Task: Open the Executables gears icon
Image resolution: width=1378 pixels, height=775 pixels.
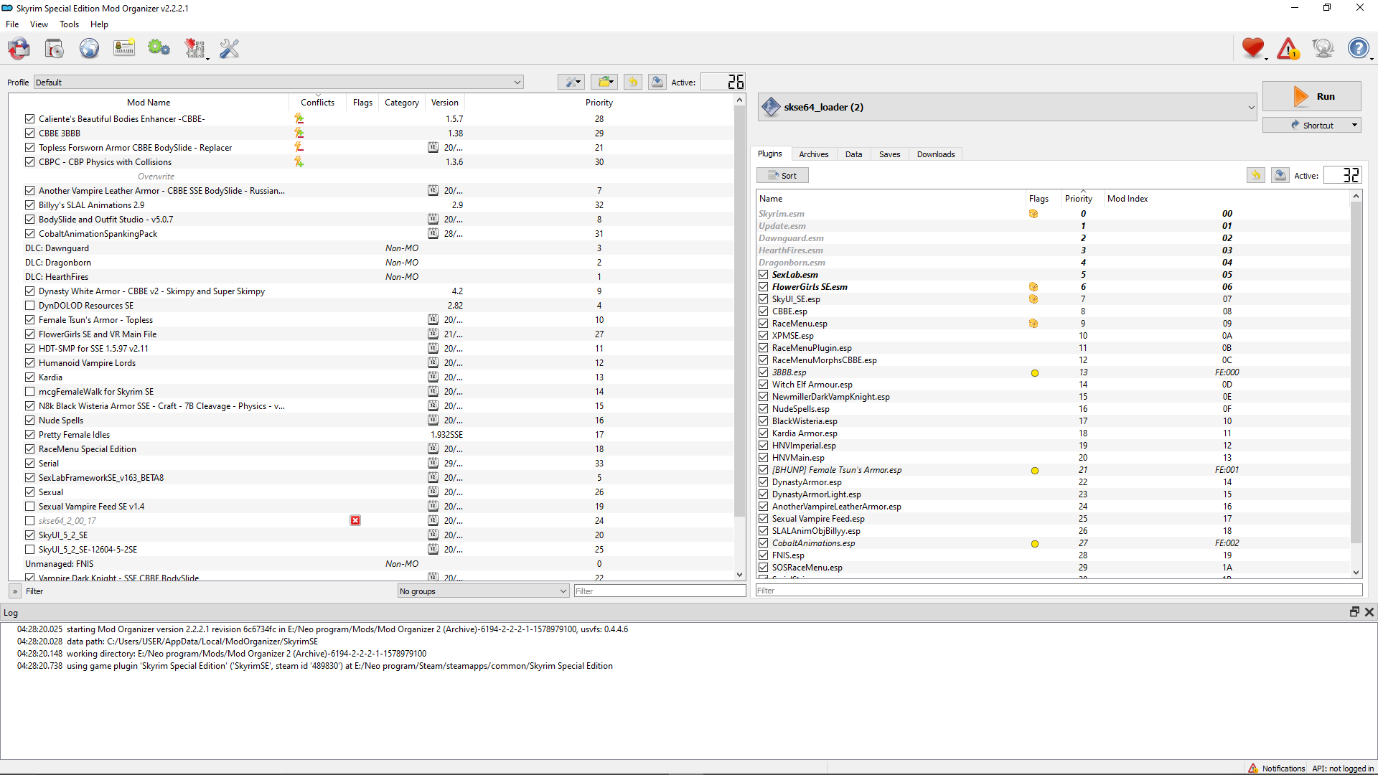Action: pyautogui.click(x=159, y=49)
